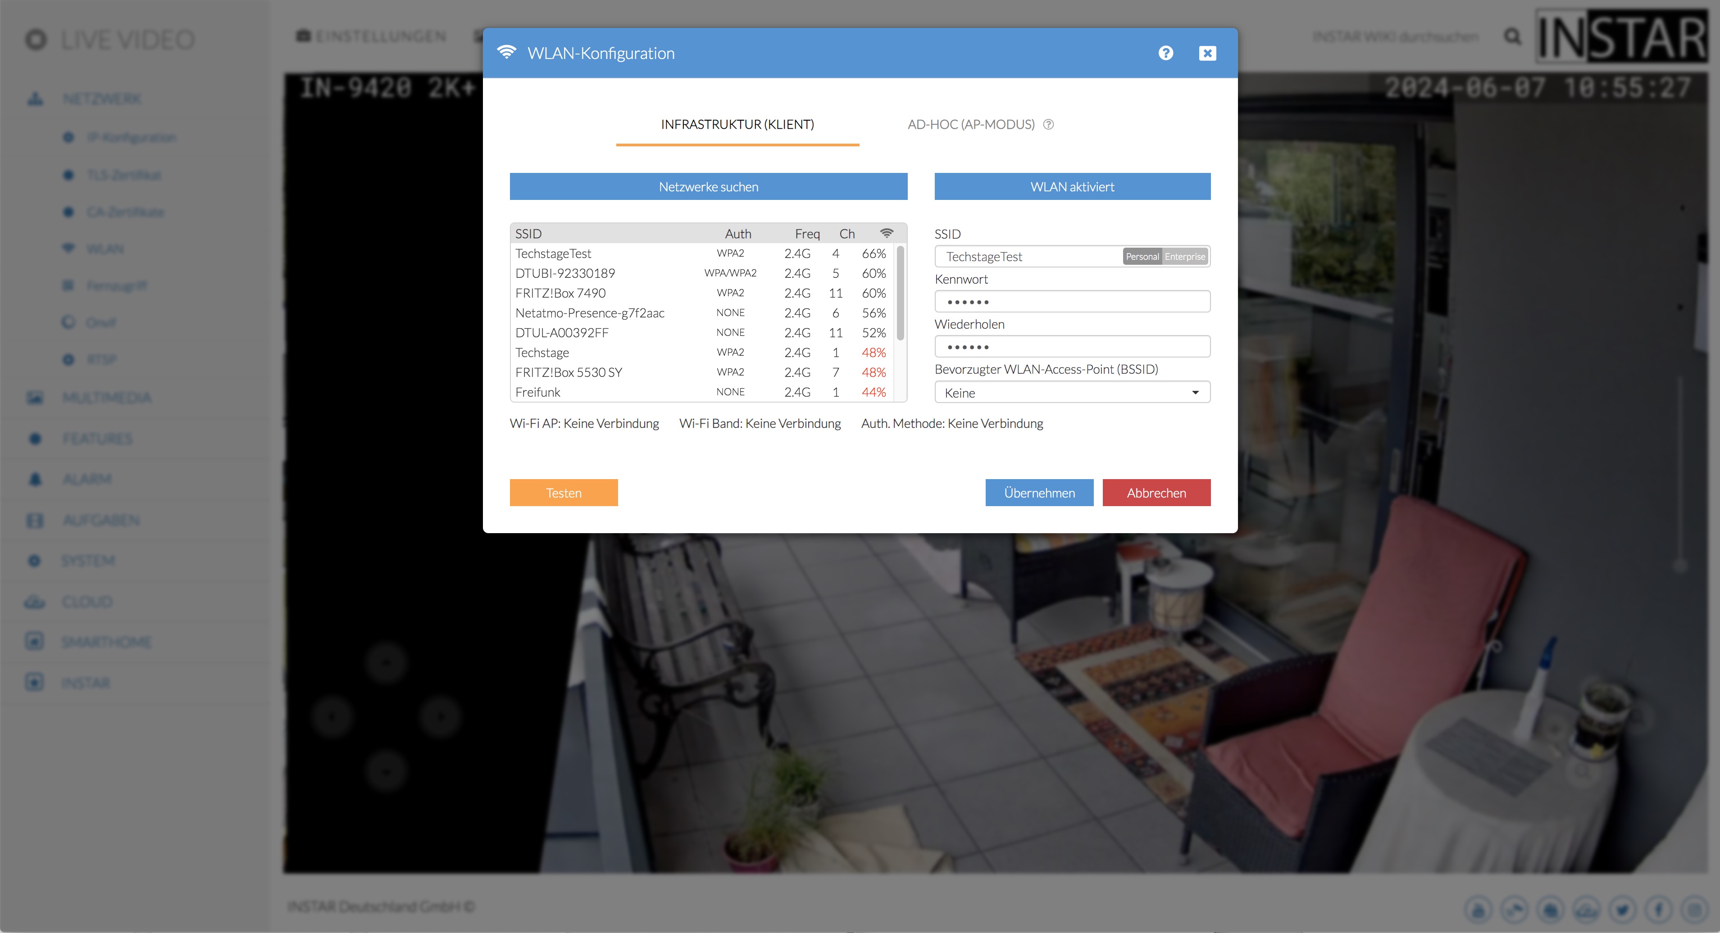Viewport: 1720px width, 933px height.
Task: Expand the Smarthome sidebar section
Action: [106, 642]
